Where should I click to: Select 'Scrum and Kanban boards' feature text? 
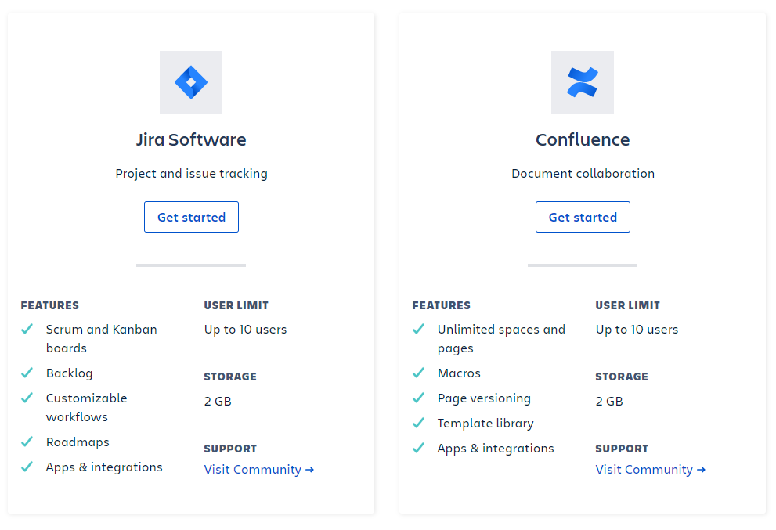click(x=102, y=338)
